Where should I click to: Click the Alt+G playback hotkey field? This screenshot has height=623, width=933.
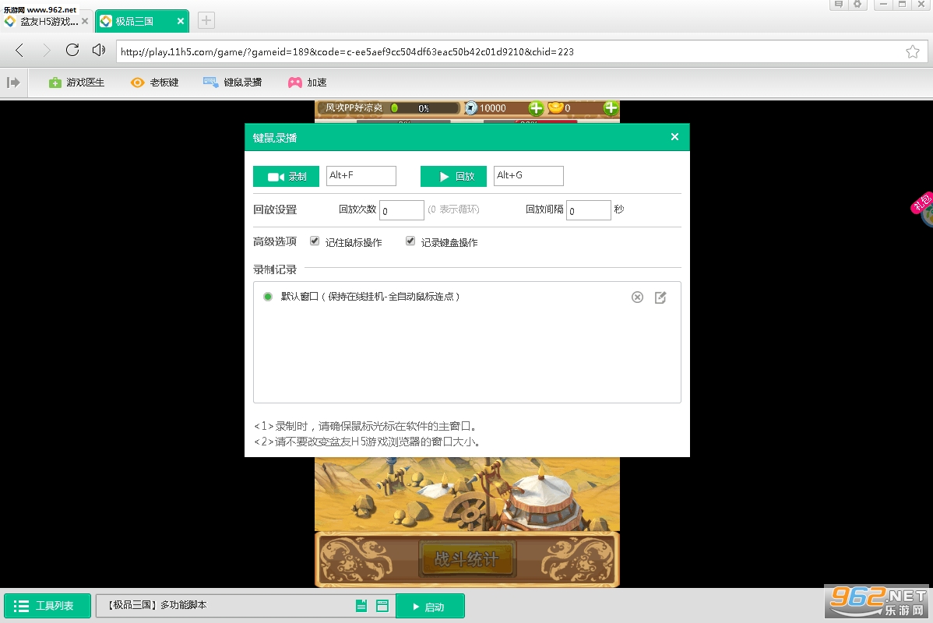(x=528, y=175)
